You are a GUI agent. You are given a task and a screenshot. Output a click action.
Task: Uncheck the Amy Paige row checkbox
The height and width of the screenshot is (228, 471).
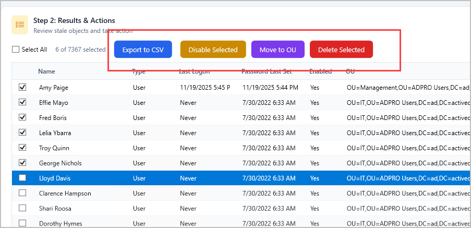tap(22, 87)
